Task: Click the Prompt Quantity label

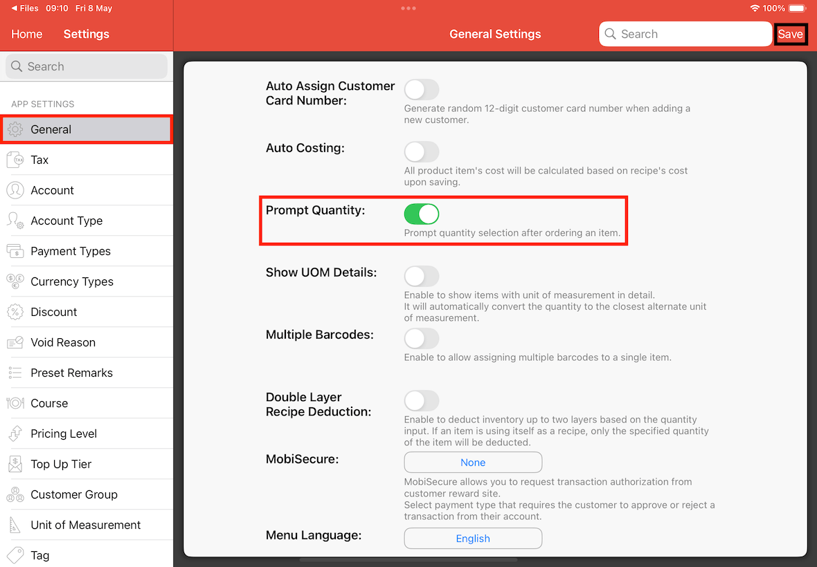Action: coord(315,210)
